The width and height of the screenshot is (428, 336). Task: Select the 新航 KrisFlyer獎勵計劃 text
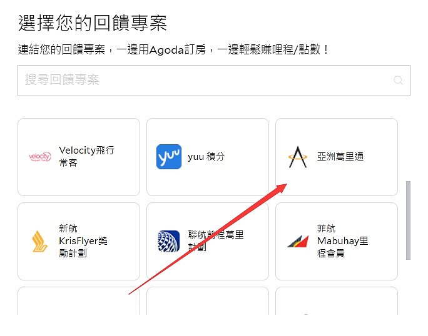(x=83, y=241)
